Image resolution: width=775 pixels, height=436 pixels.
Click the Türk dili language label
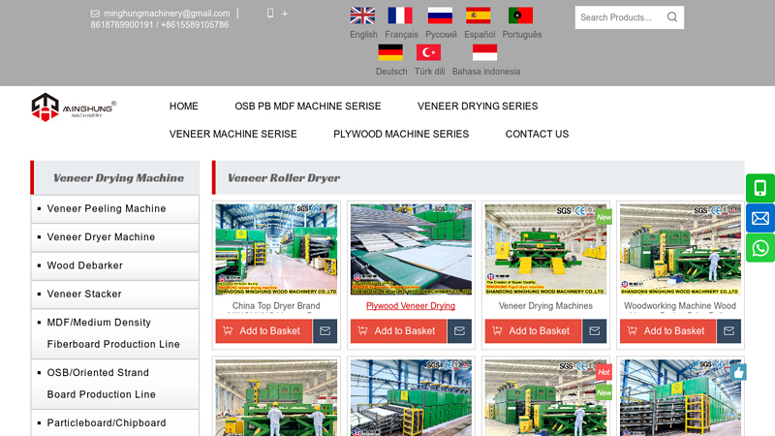click(x=429, y=71)
